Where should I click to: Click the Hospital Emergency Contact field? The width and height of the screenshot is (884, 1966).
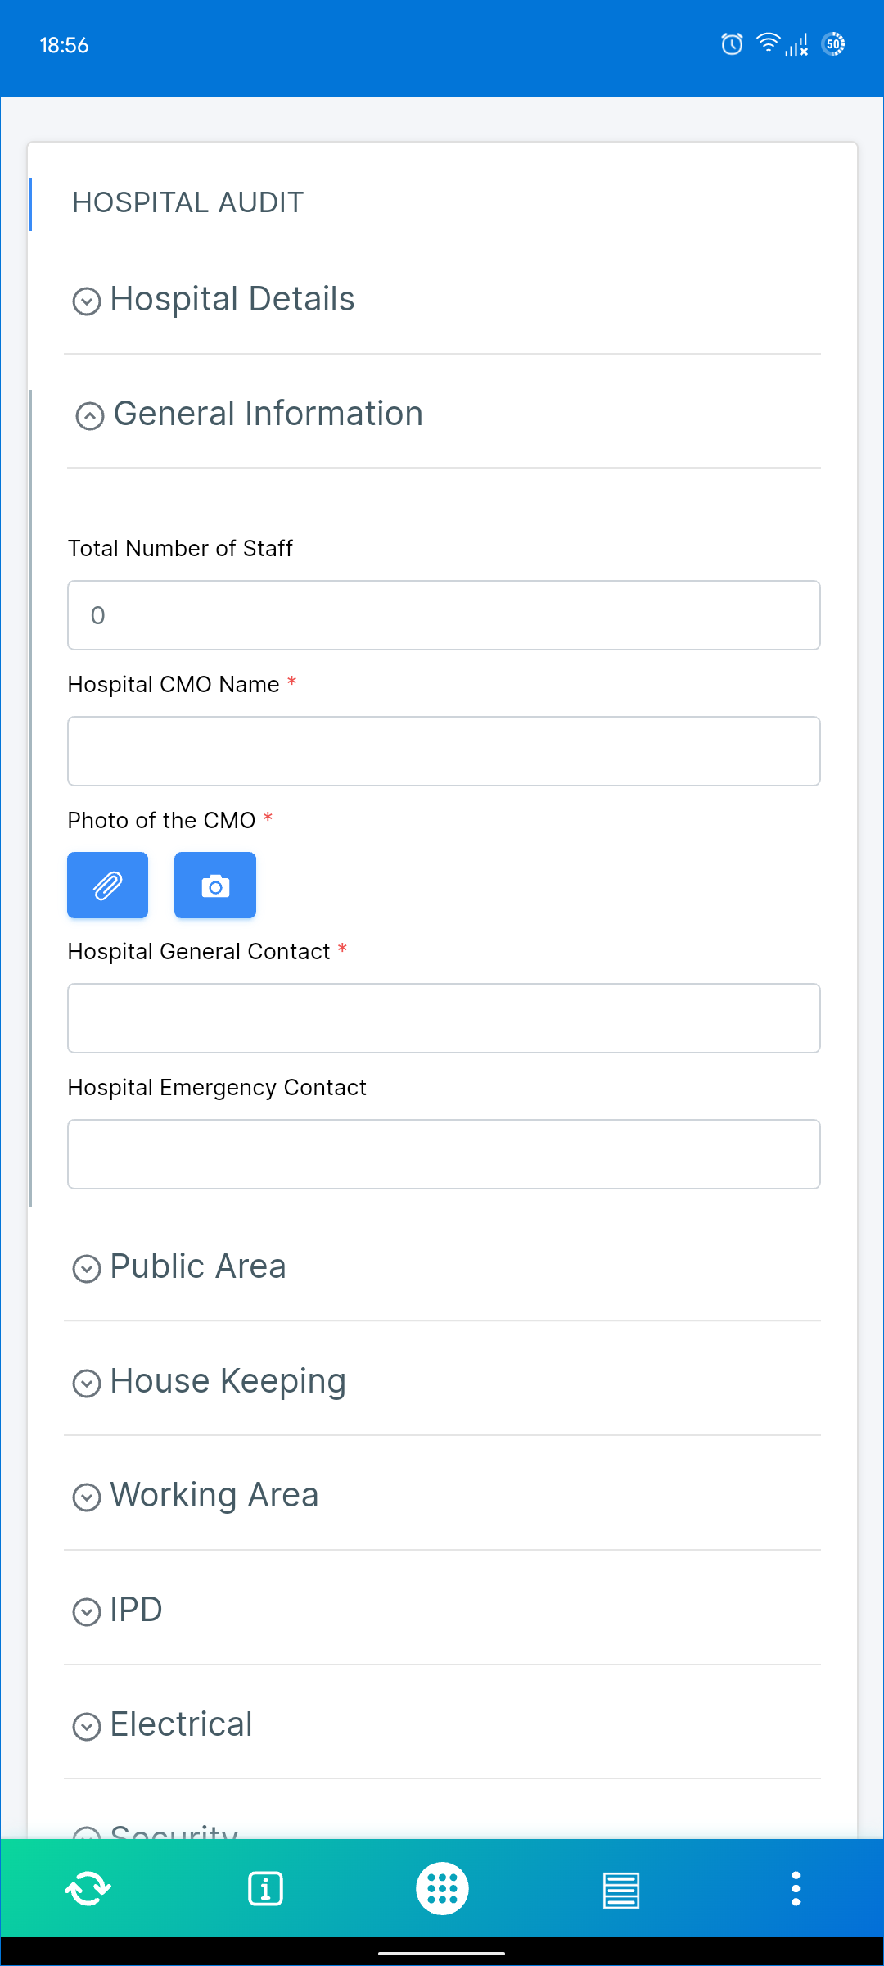pyautogui.click(x=444, y=1154)
